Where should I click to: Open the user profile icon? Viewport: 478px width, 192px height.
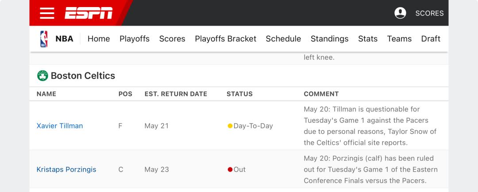pyautogui.click(x=400, y=13)
